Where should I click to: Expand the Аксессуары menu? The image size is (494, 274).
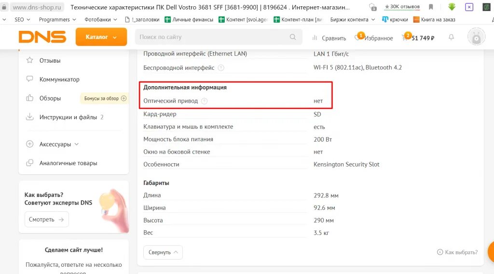[x=58, y=144]
